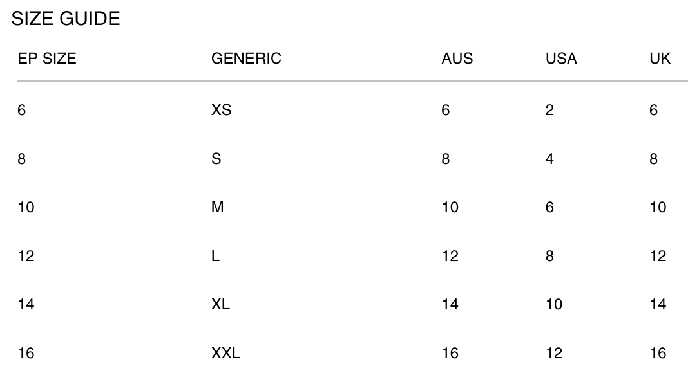The height and width of the screenshot is (382, 688).
Task: Select the GENERIC column header
Action: point(246,59)
